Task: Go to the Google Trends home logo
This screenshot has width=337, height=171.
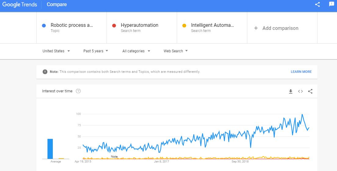Action: click(20, 5)
